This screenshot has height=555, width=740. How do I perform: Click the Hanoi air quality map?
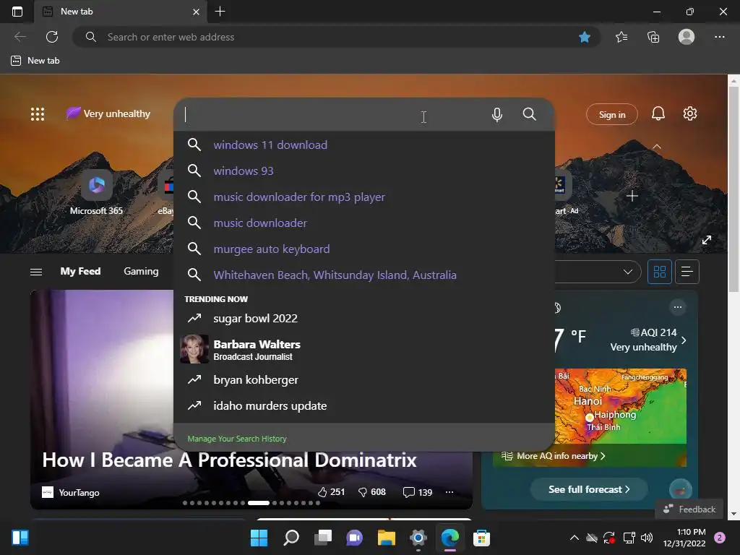(x=620, y=406)
